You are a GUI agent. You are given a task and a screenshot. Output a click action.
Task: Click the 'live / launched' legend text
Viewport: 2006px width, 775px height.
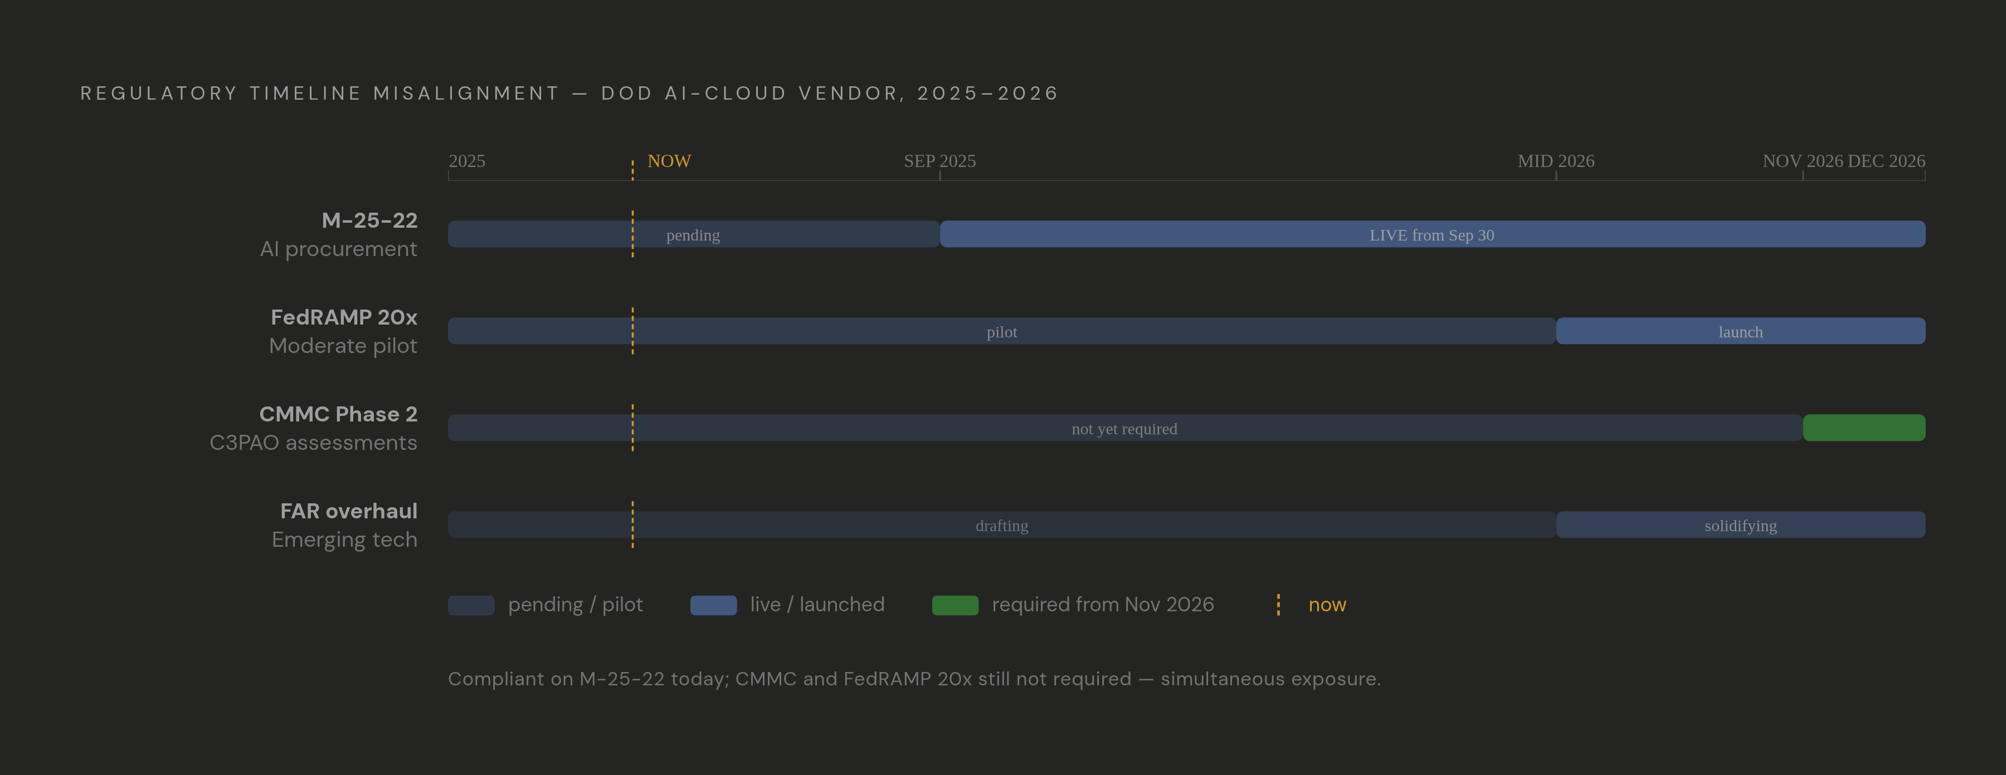pyautogui.click(x=817, y=605)
